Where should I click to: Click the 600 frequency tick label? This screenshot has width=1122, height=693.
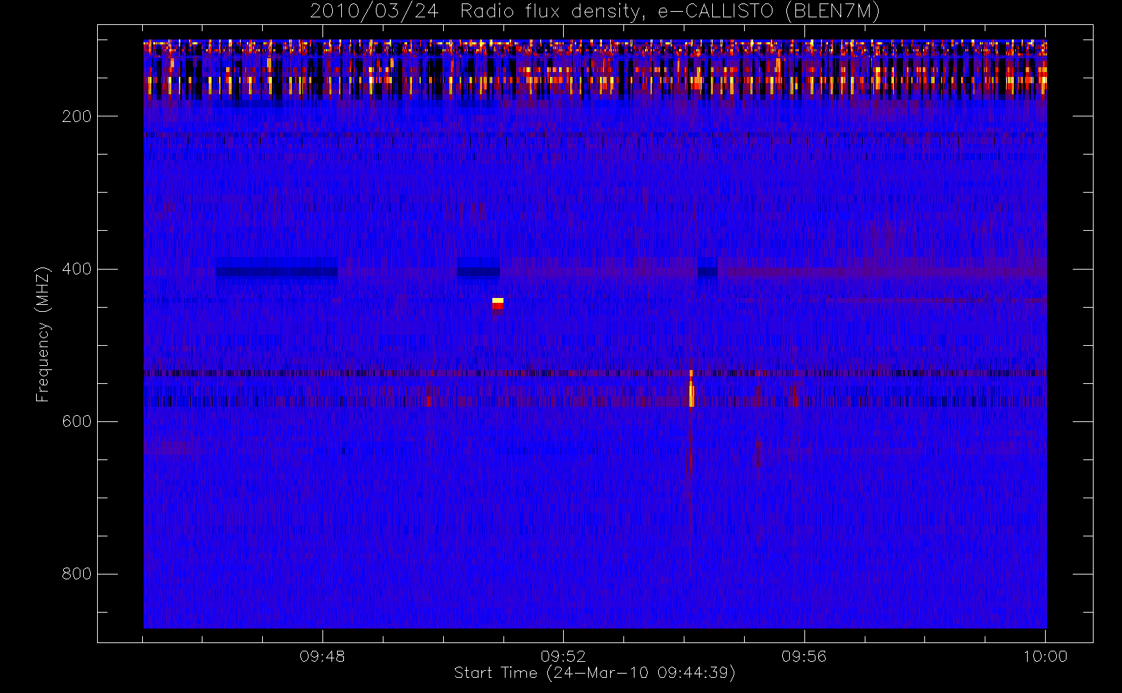77,421
